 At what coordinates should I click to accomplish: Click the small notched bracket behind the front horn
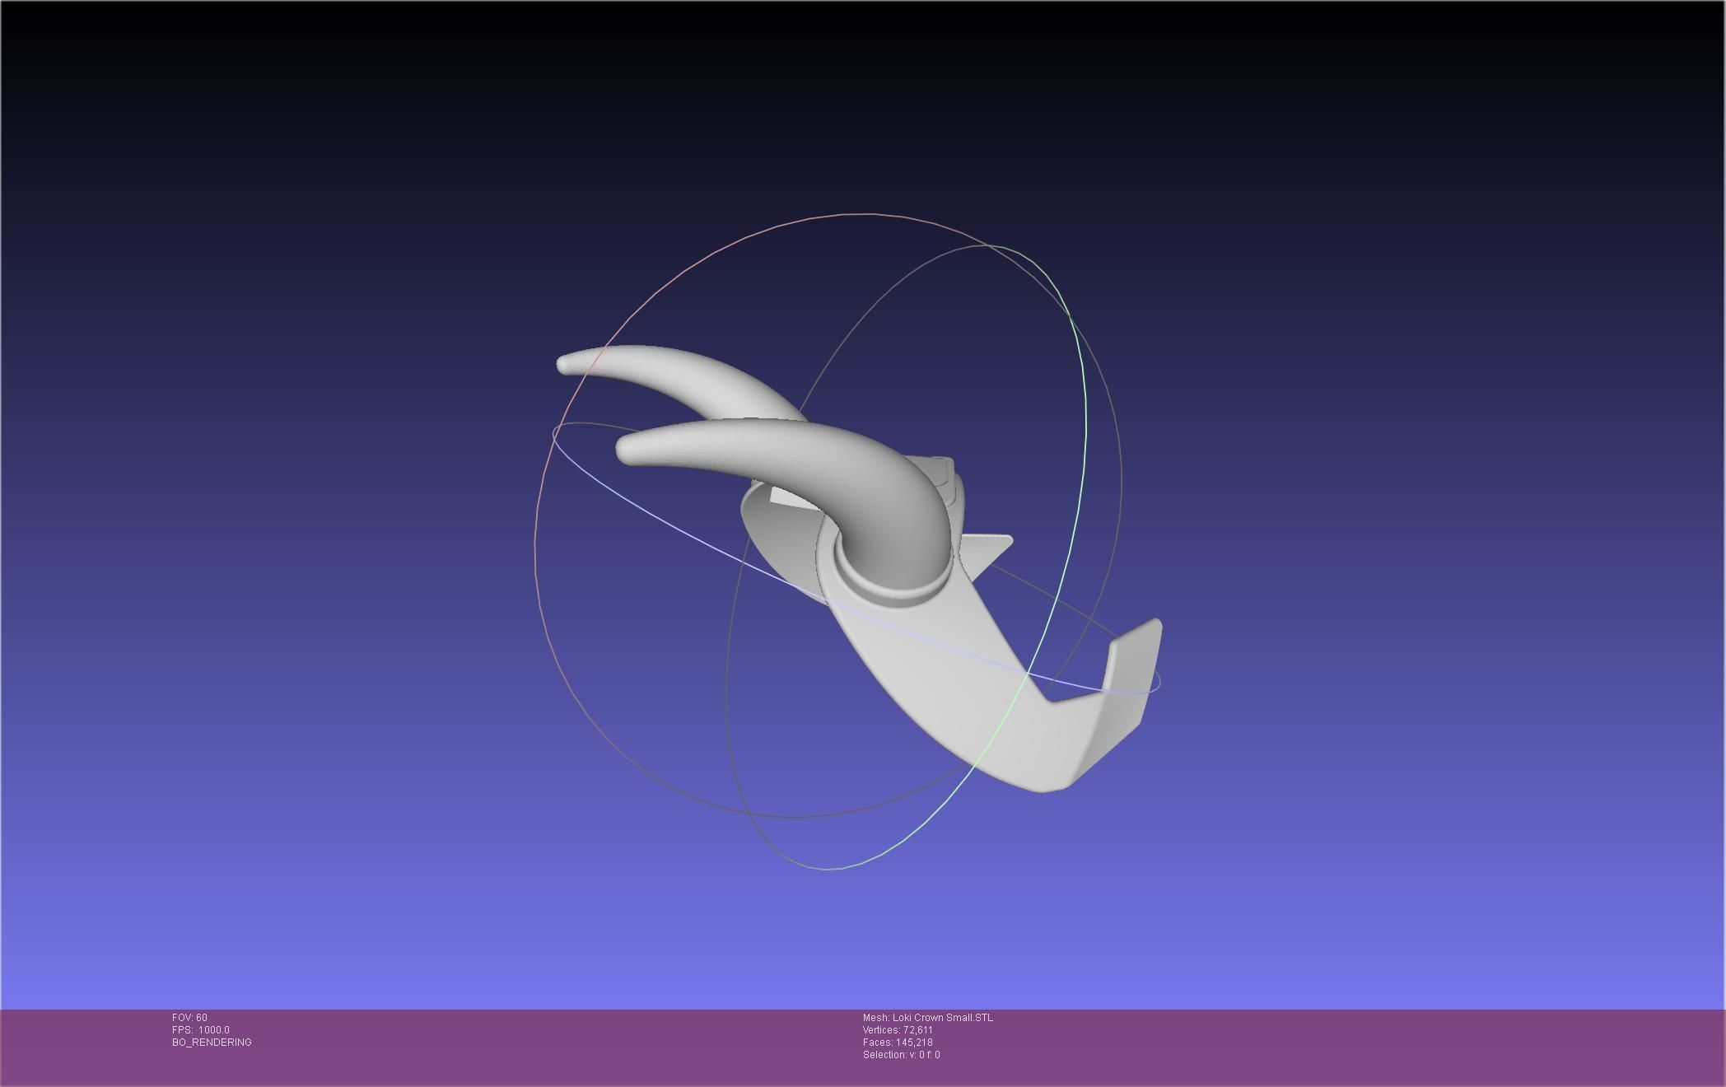941,471
